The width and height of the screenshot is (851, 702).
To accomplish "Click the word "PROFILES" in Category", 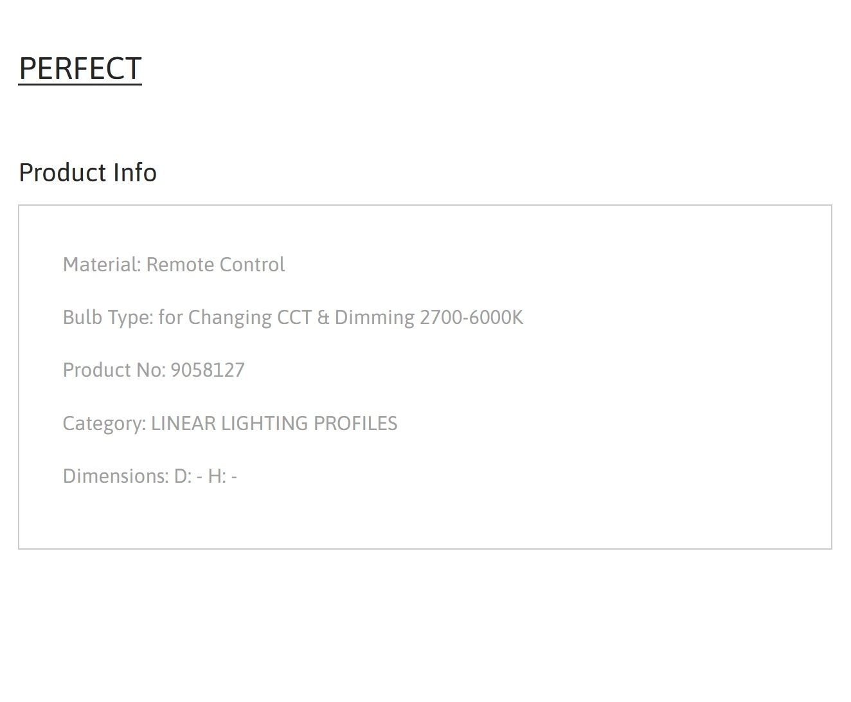I will 355,423.
